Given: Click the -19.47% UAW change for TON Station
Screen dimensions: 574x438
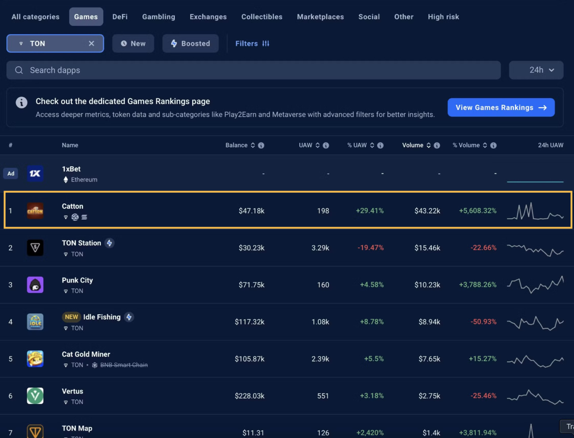Looking at the screenshot, I should coord(371,248).
